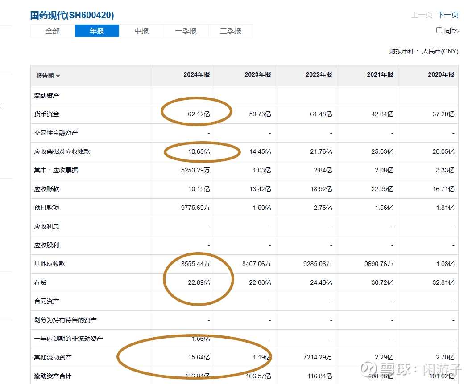
Task: Select the 存货 row label
Action: click(40, 282)
